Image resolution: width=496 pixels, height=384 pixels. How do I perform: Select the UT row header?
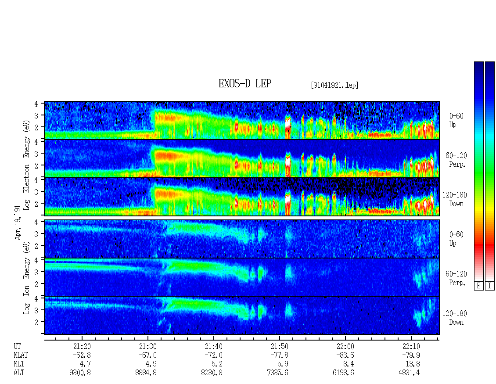[x=18, y=346]
